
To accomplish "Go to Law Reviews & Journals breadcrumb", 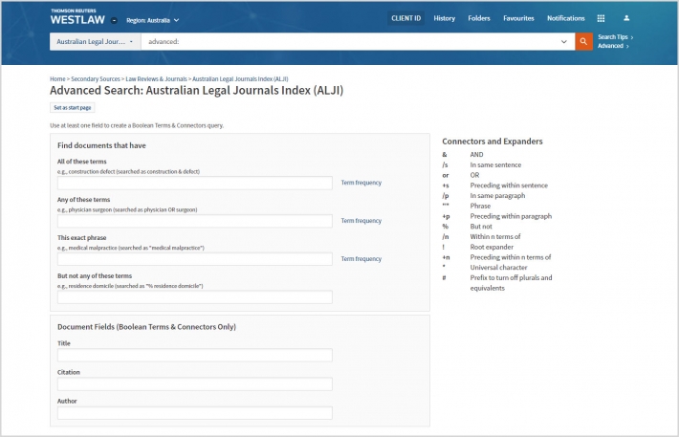I will (x=156, y=78).
